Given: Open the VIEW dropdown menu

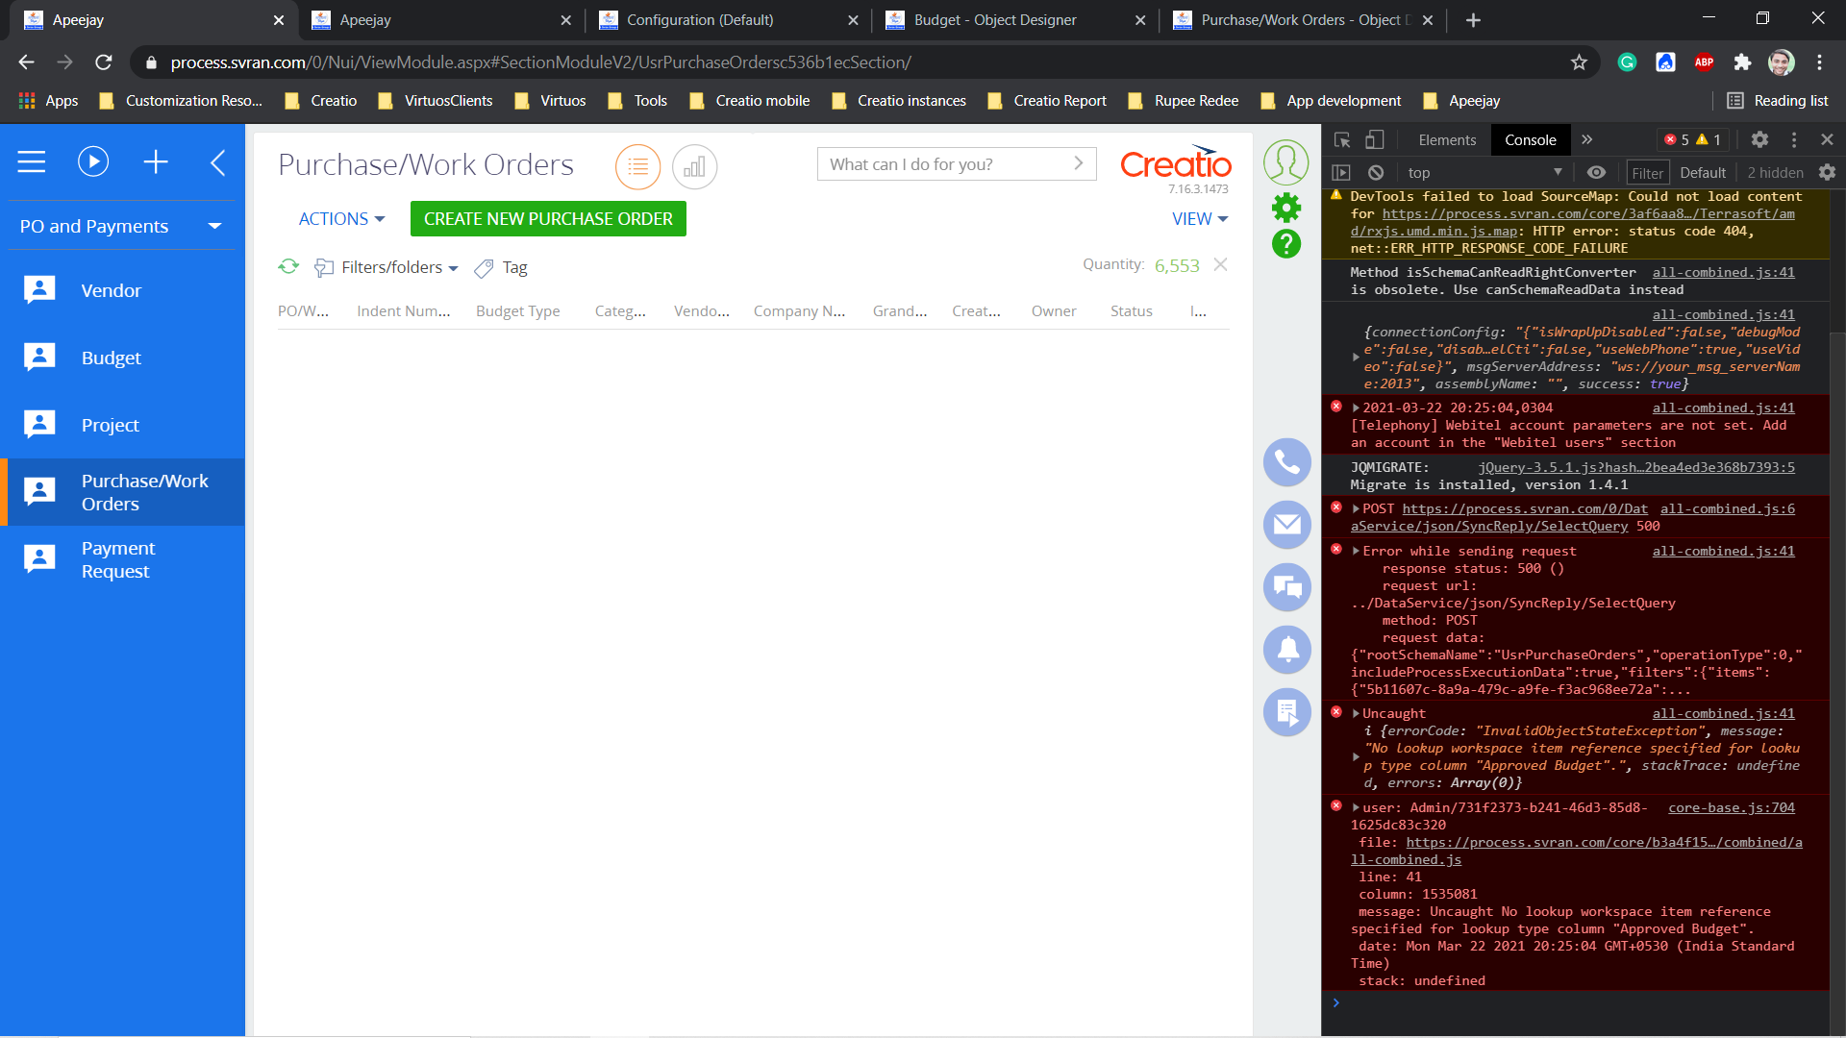Looking at the screenshot, I should click(1200, 219).
